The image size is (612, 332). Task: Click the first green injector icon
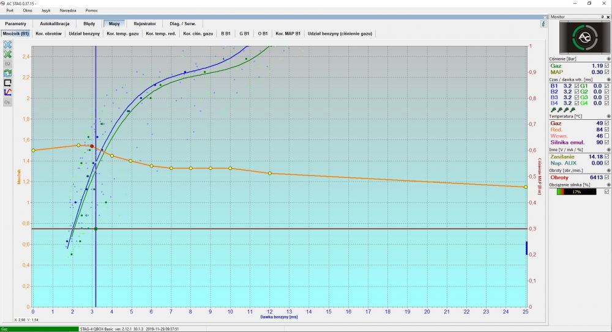tap(553, 110)
